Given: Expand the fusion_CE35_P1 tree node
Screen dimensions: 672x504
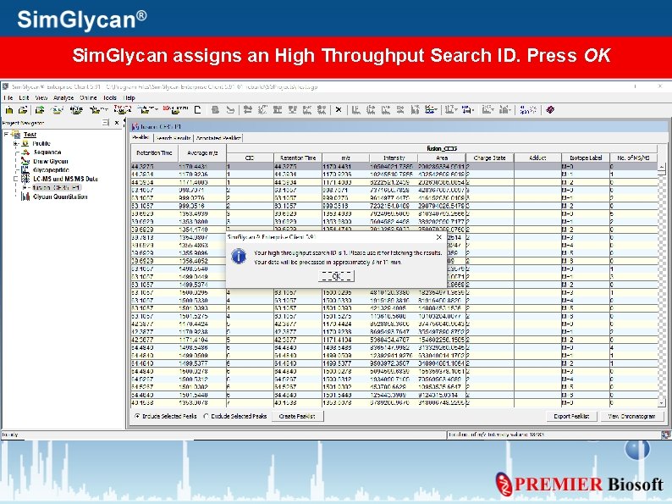Looking at the screenshot, I should (x=25, y=188).
